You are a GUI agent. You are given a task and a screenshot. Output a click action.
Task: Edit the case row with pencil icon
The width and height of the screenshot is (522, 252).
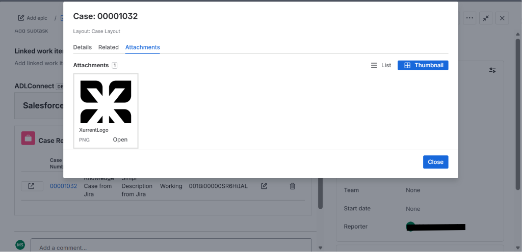(x=264, y=186)
